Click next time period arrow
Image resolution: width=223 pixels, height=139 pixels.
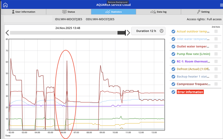[x=128, y=33]
